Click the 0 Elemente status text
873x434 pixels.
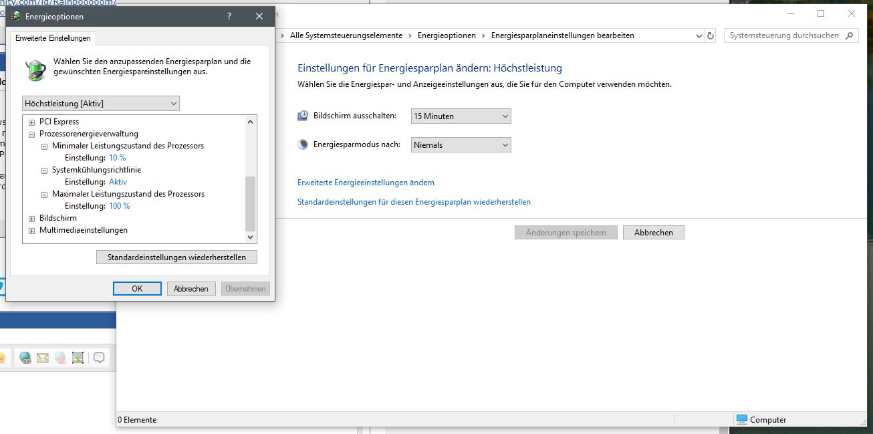(x=137, y=420)
